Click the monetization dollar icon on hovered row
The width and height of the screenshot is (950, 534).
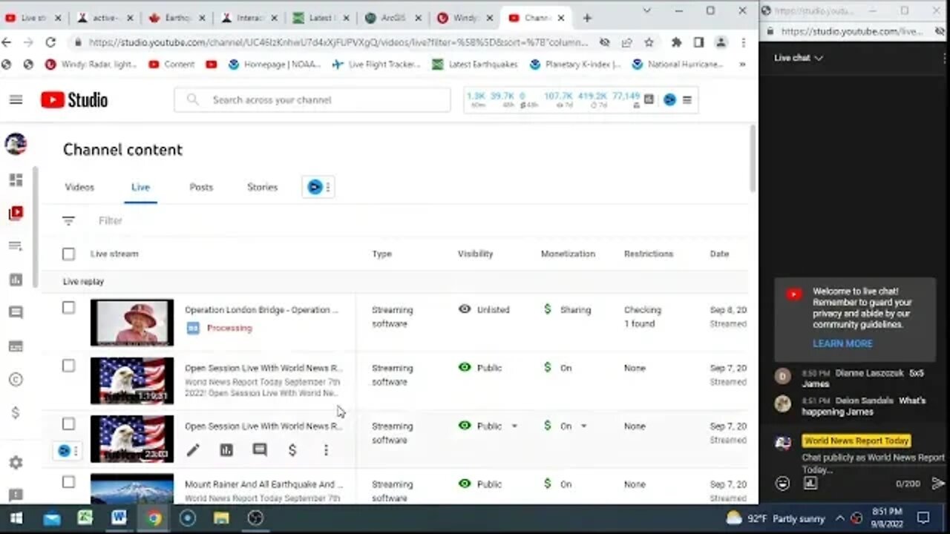tap(292, 449)
